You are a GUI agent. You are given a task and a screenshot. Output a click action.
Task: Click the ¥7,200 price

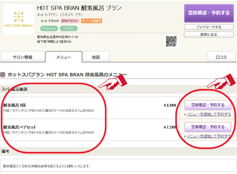pos(170,127)
